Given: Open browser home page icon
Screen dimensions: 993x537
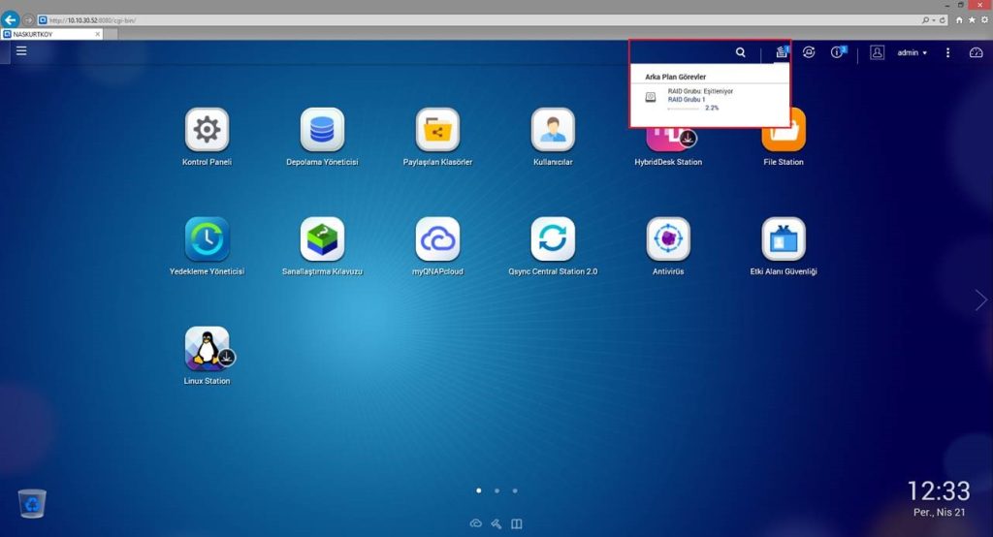Looking at the screenshot, I should click(x=959, y=20).
